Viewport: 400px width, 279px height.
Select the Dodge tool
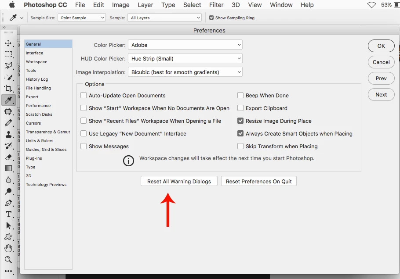(x=8, y=191)
